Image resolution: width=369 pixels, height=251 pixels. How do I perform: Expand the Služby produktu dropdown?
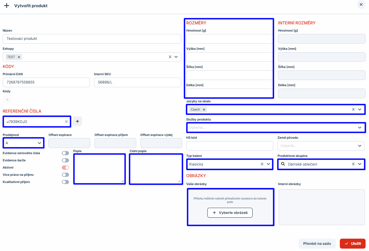275,127
